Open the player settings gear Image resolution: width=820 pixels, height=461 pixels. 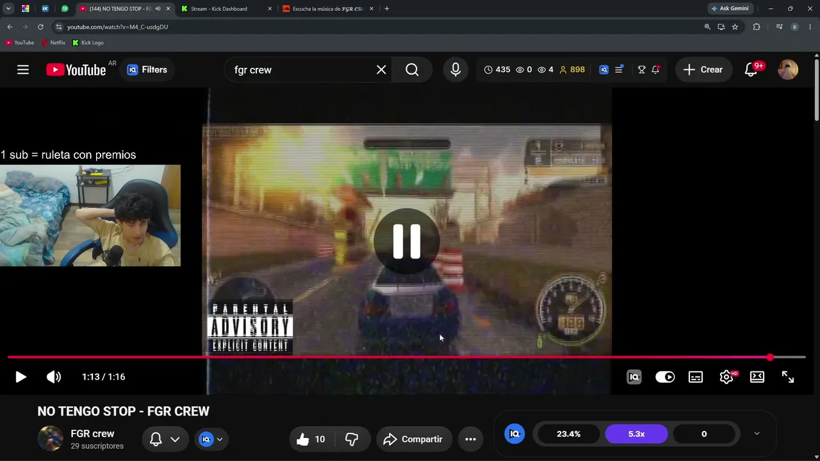point(726,377)
